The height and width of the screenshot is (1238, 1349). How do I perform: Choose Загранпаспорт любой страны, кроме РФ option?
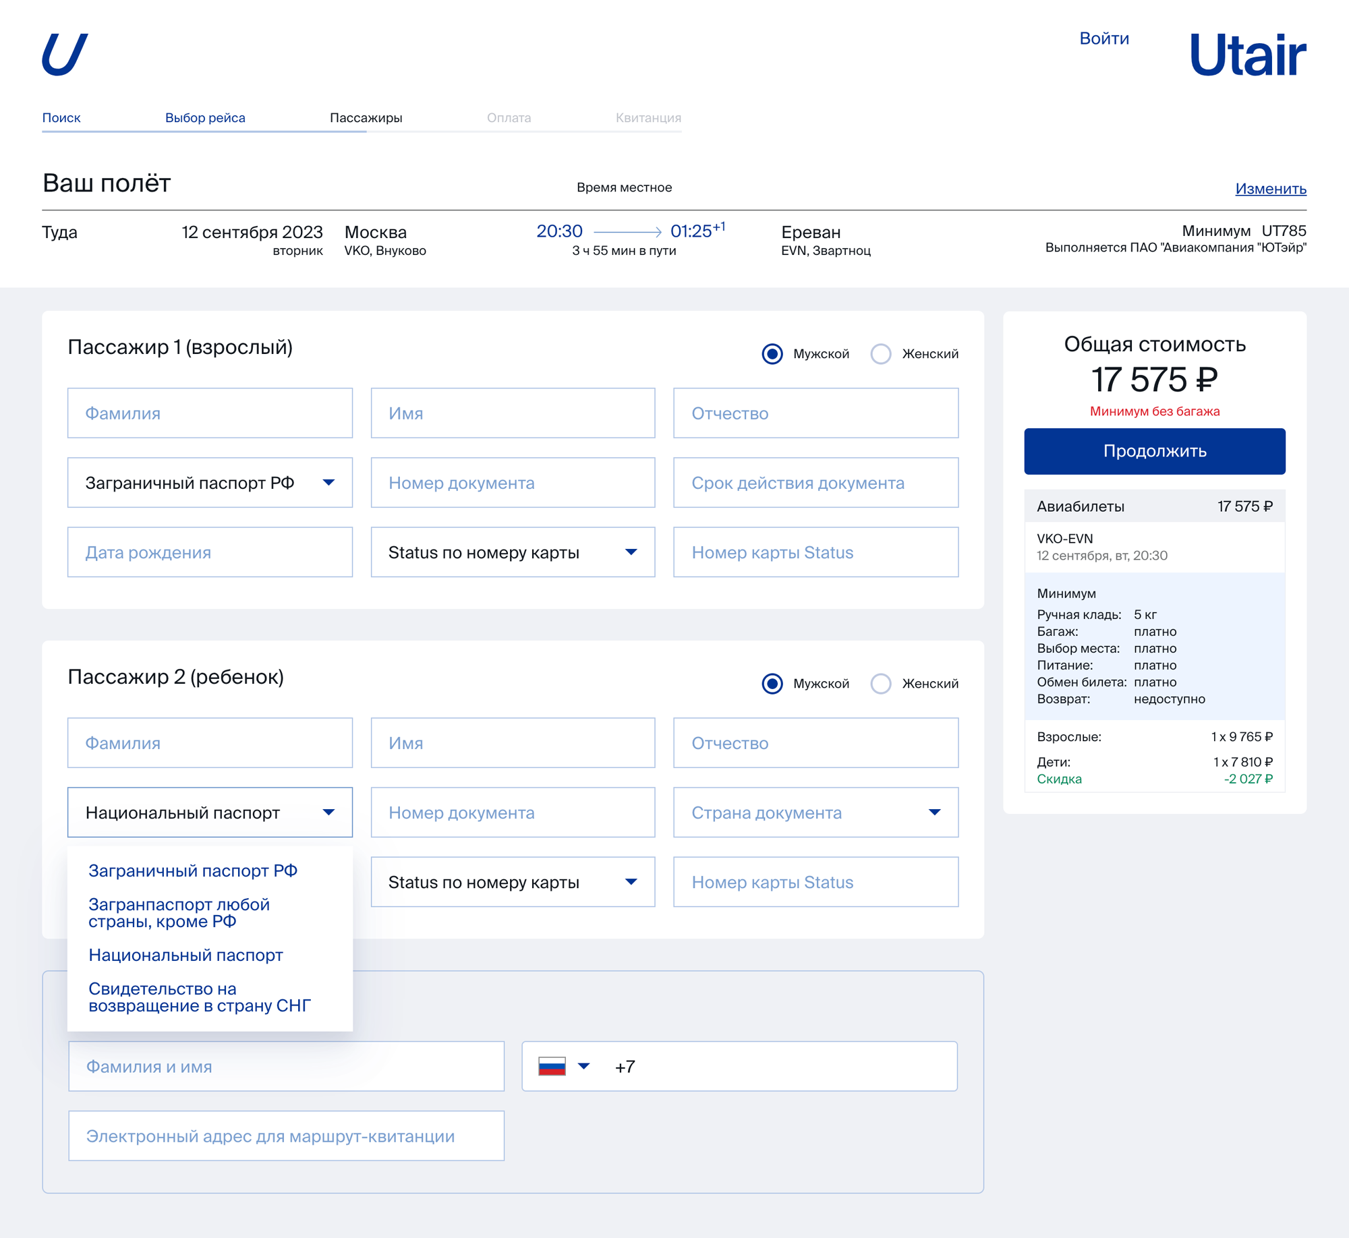click(179, 913)
